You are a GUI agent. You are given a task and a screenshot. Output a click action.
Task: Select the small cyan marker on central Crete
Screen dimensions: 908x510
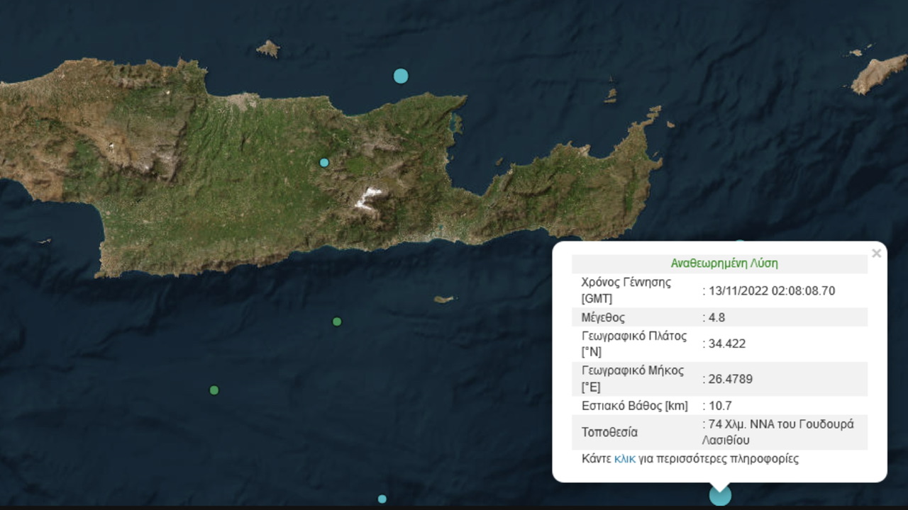click(x=324, y=162)
